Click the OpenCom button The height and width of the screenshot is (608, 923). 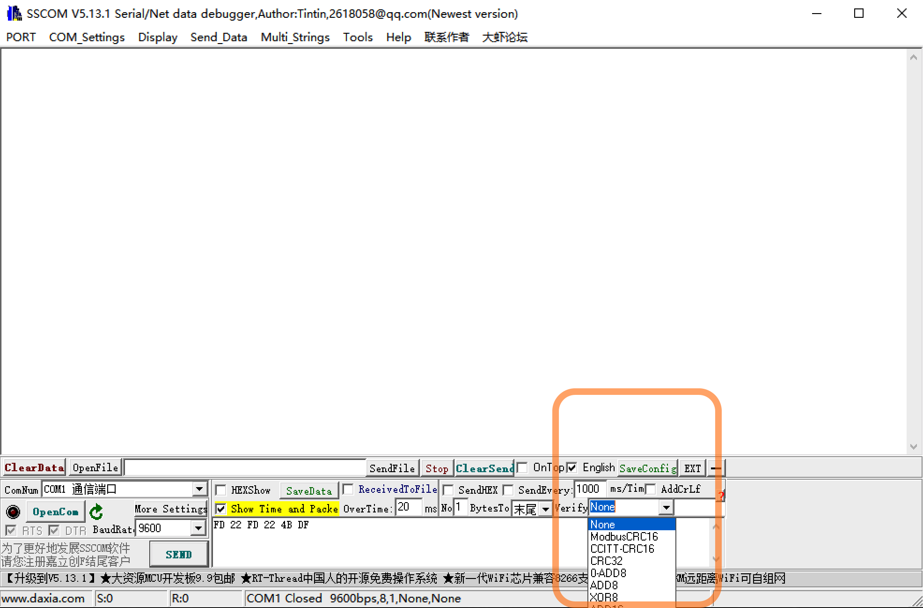point(55,512)
